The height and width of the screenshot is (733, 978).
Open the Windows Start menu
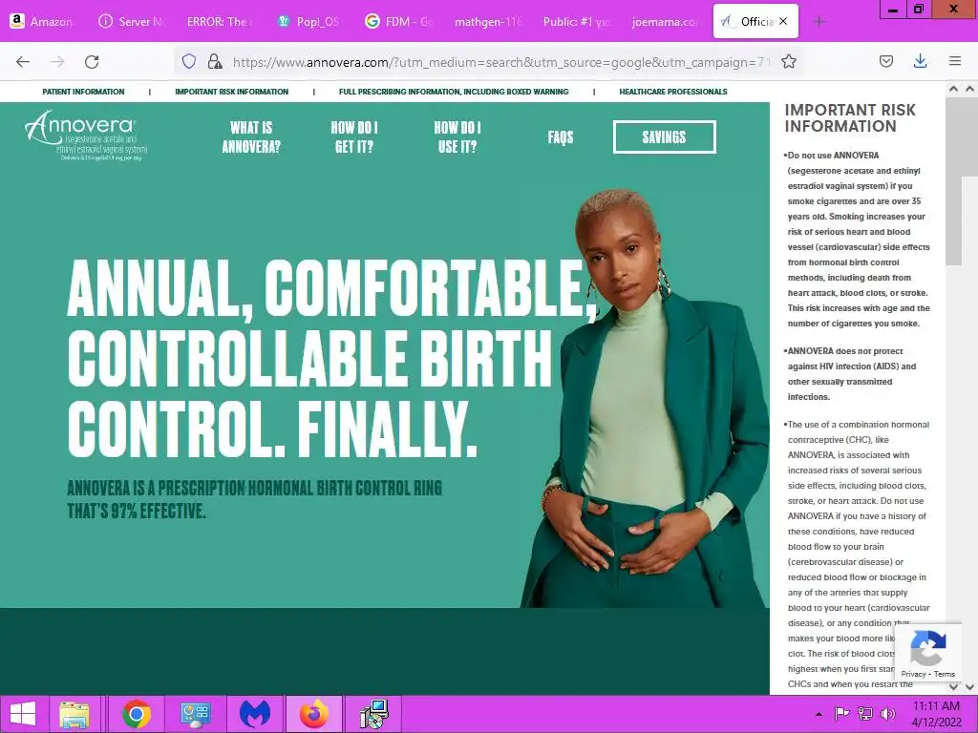coord(23,714)
